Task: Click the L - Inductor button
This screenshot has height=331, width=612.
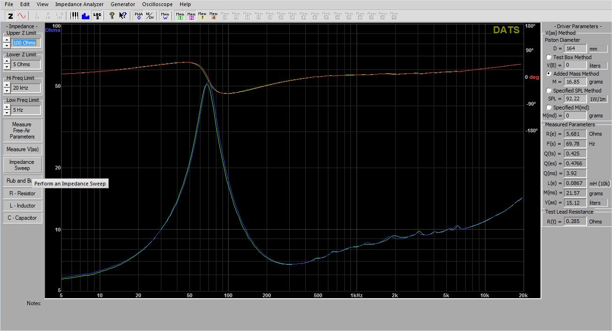Action: (22, 206)
